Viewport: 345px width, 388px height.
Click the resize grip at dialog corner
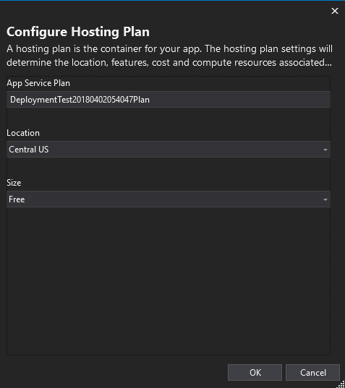coord(341,384)
